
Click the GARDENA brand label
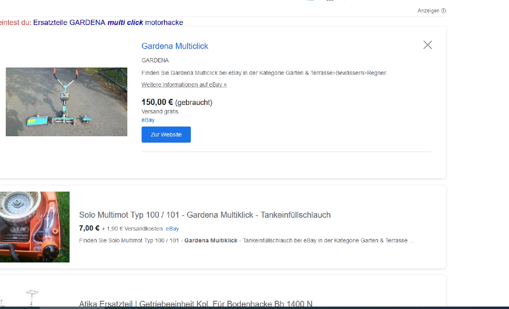[155, 60]
